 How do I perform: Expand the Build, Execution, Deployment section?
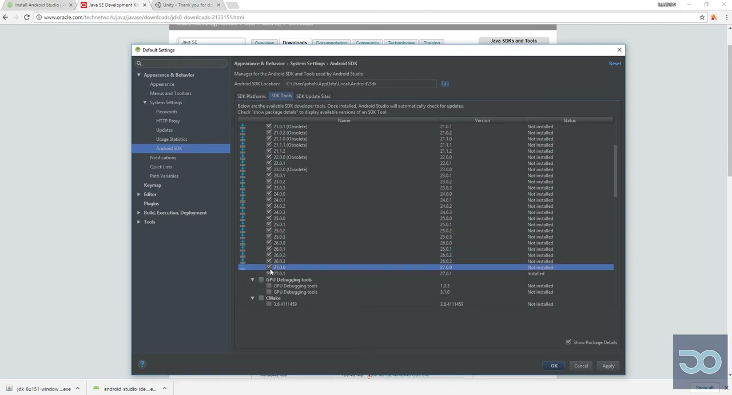138,212
